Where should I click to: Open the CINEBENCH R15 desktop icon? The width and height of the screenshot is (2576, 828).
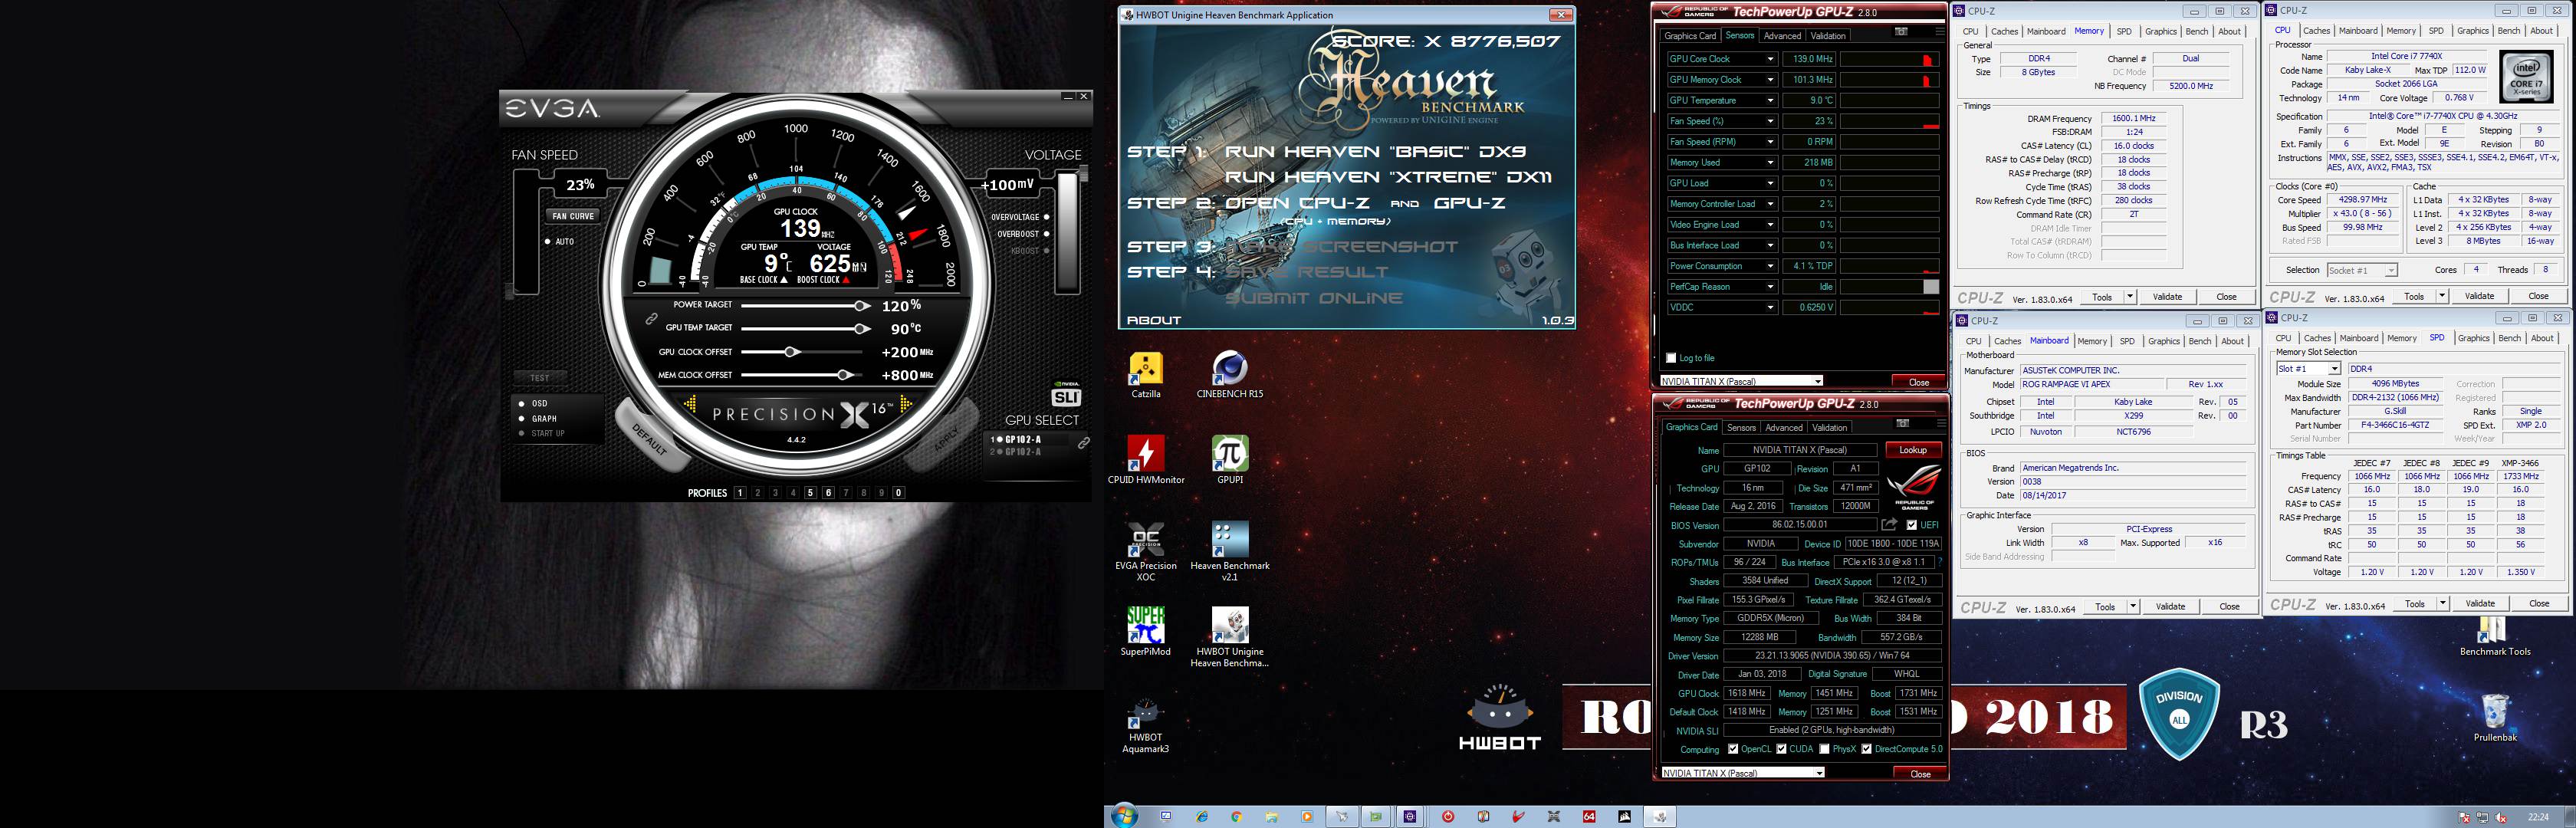point(1229,375)
